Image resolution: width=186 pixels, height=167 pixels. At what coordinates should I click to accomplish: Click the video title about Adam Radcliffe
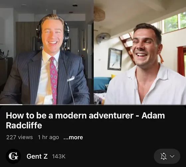click(x=85, y=121)
